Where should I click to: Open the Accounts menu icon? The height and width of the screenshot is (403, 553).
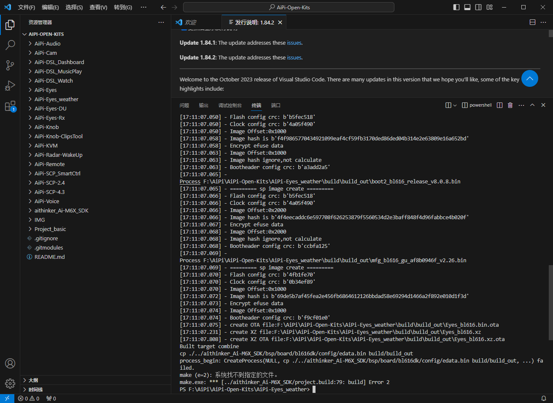10,363
